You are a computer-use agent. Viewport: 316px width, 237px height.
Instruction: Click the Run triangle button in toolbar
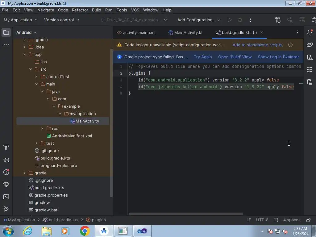[229, 20]
